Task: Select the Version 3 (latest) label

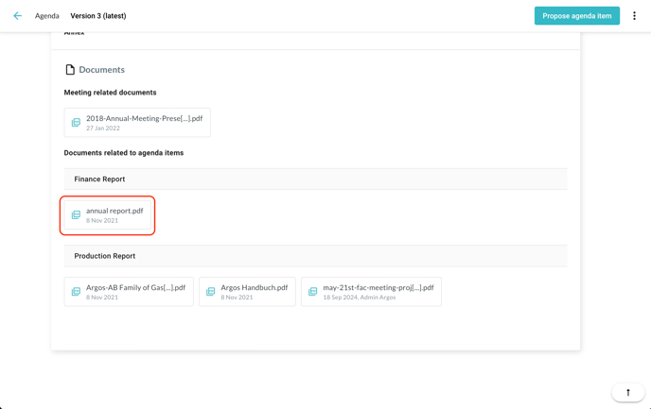Action: tap(97, 16)
